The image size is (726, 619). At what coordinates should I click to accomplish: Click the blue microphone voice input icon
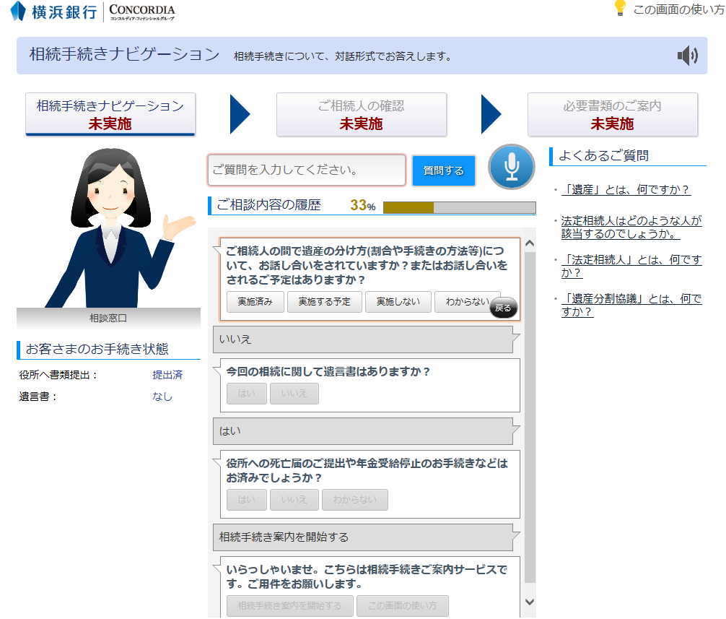tap(511, 167)
